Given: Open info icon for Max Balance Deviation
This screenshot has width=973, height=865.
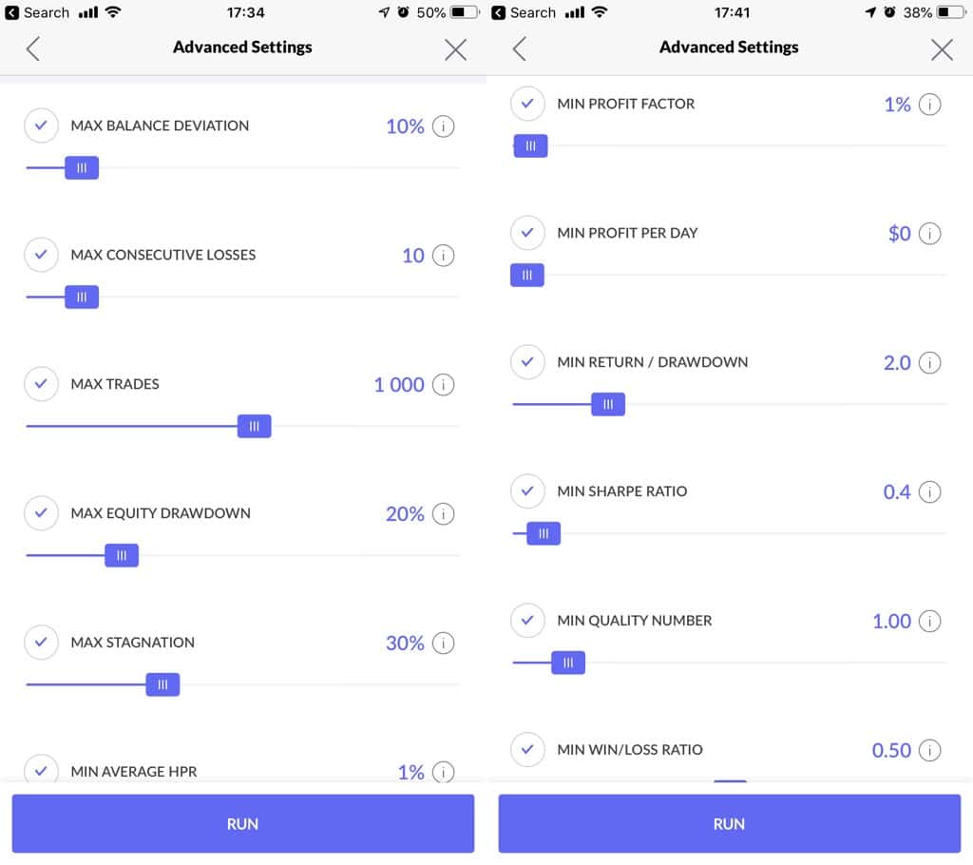Looking at the screenshot, I should pos(443,126).
